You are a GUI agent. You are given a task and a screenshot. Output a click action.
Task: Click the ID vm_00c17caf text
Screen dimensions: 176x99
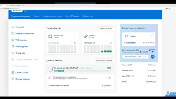(148, 43)
